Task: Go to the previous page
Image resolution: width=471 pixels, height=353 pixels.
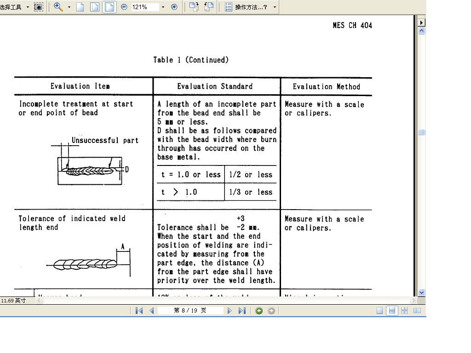Action: tap(152, 311)
